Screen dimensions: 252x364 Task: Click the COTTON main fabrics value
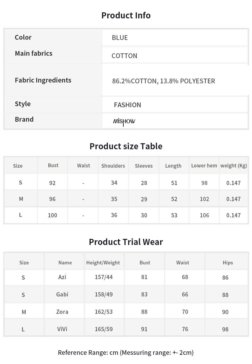click(124, 56)
